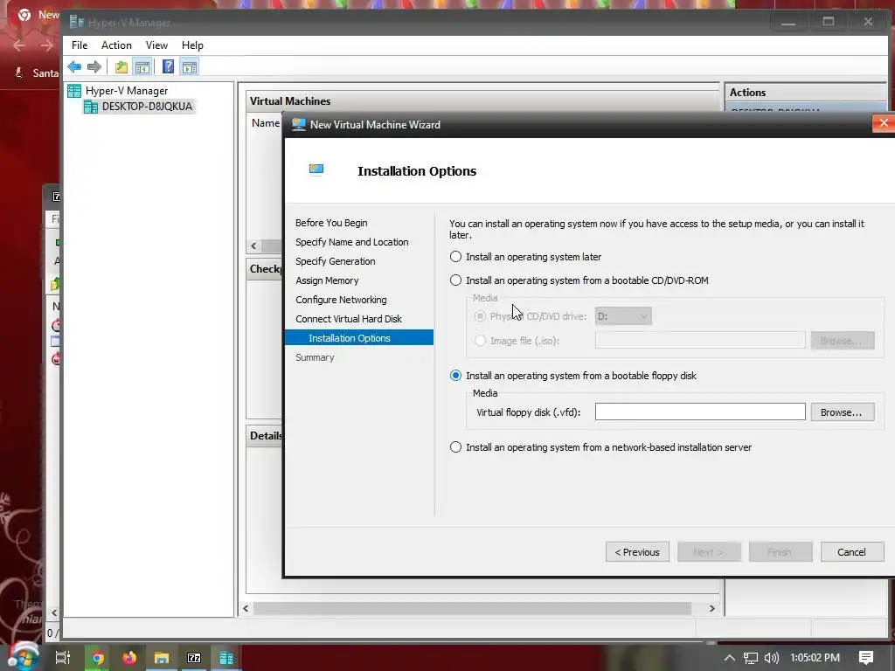
Task: Click the Finish button
Action: click(x=780, y=552)
